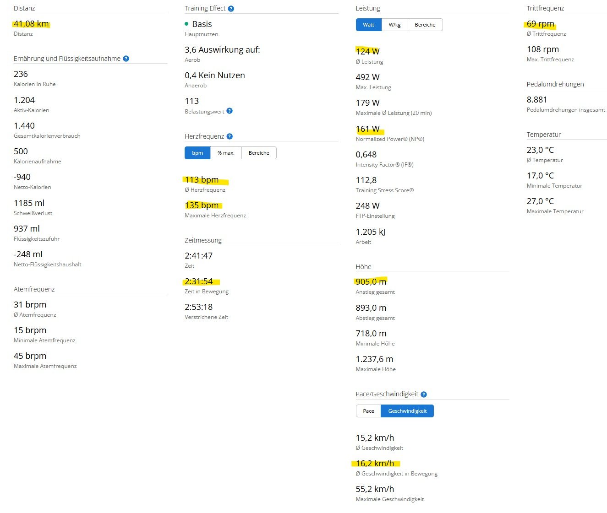Click the Pace/Geschwindigkeit help icon
This screenshot has width=607, height=513.
point(424,394)
